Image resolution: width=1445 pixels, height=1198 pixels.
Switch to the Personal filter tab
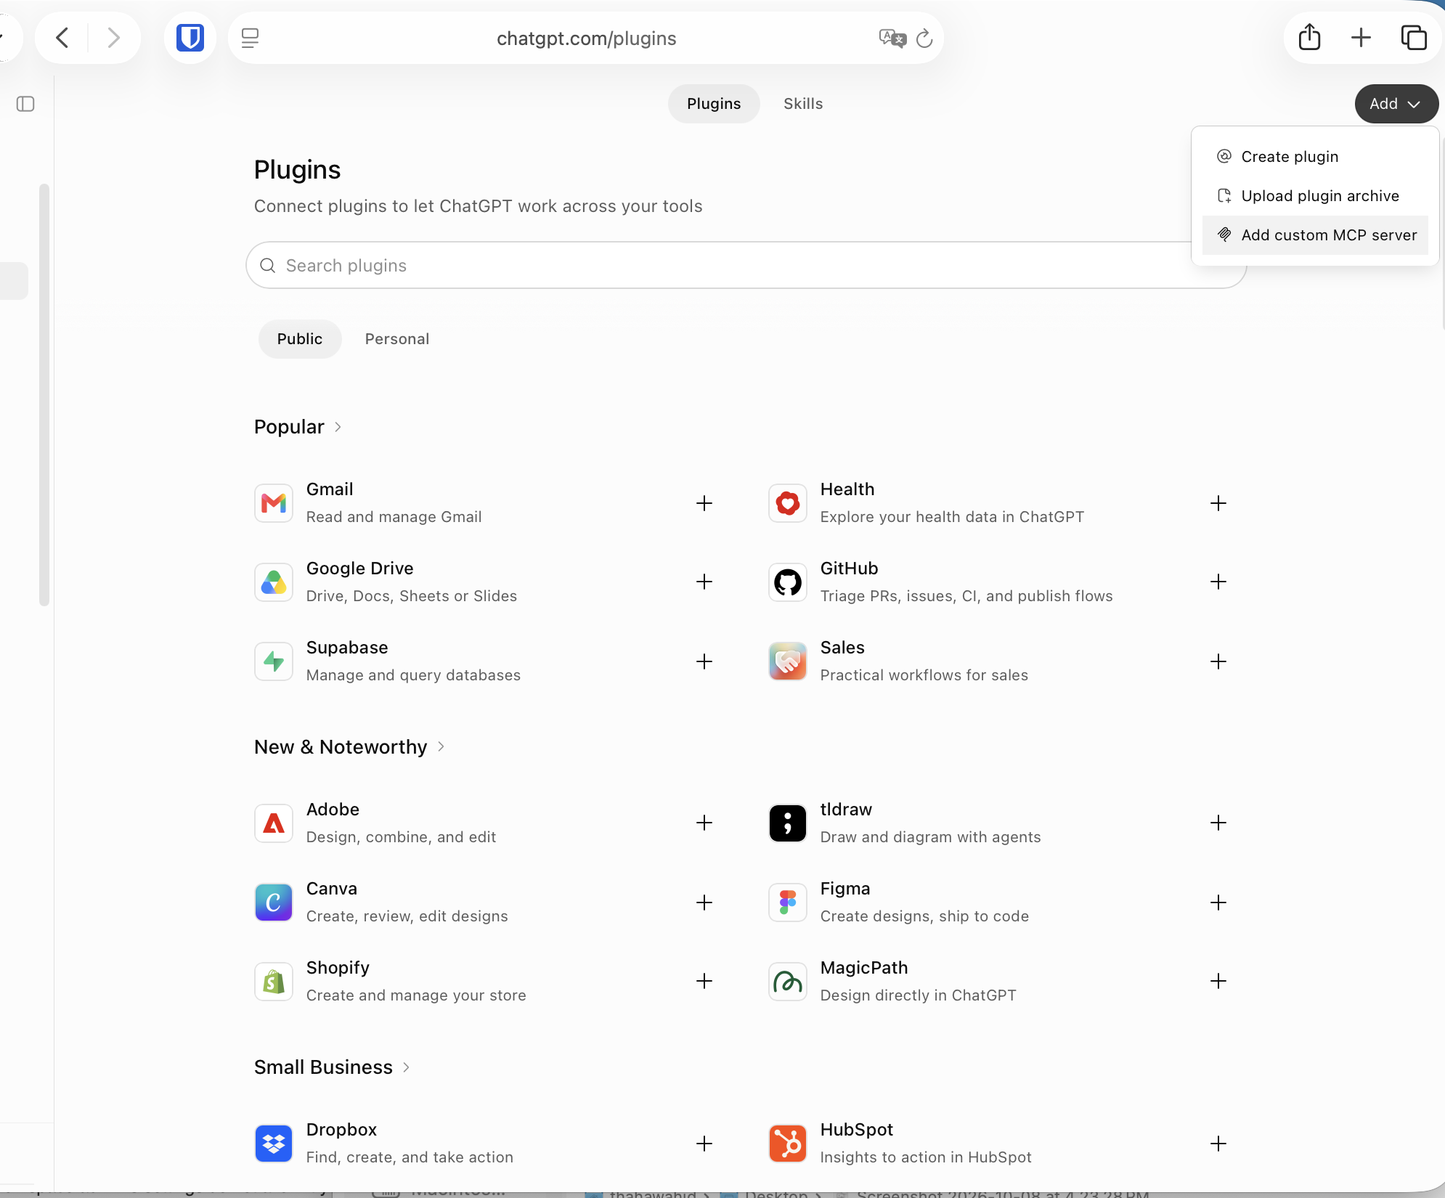coord(397,339)
